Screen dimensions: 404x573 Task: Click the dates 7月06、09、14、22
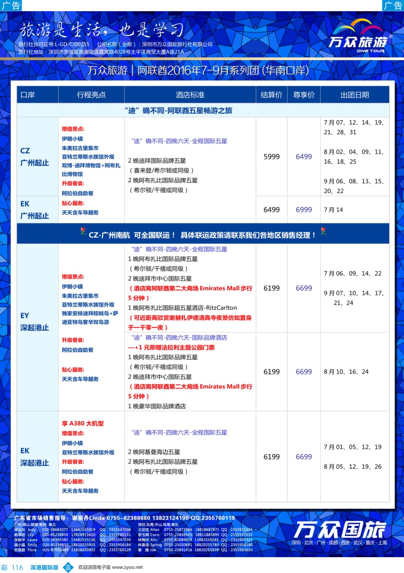point(353,273)
